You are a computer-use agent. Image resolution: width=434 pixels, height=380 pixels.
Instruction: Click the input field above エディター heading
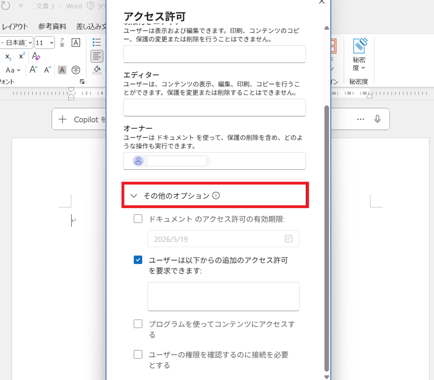tap(214, 54)
